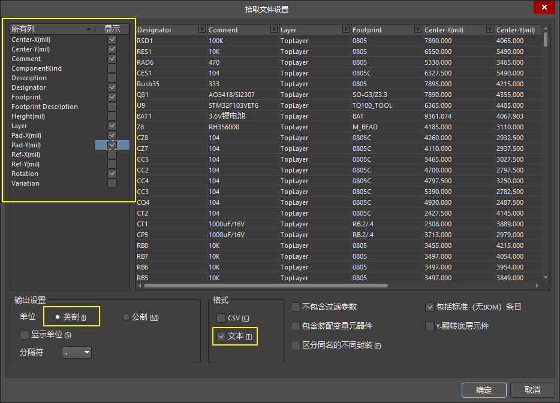This screenshot has height=403, width=560.
Task: Open the Layer column filter icon
Action: tap(345, 30)
